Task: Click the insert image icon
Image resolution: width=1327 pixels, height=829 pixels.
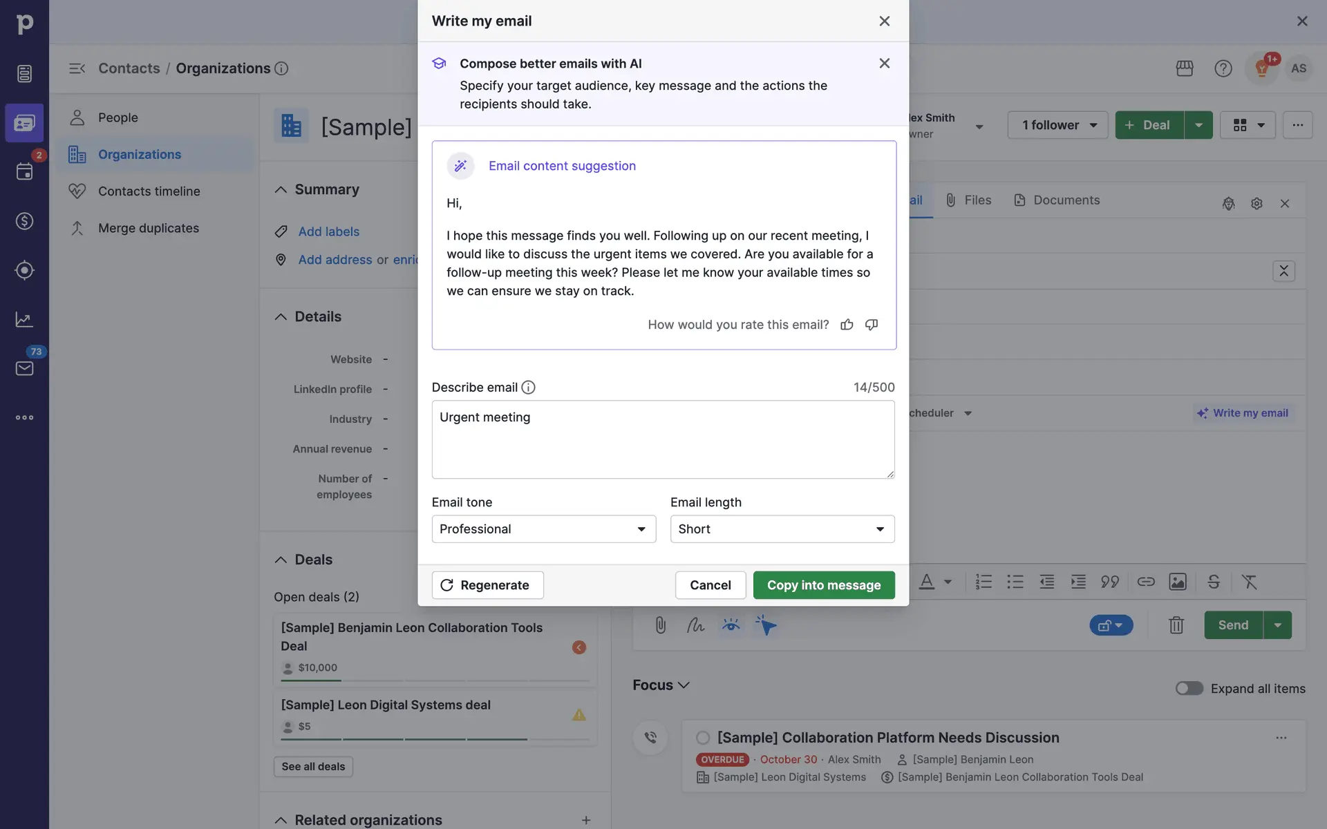Action: point(1178,582)
